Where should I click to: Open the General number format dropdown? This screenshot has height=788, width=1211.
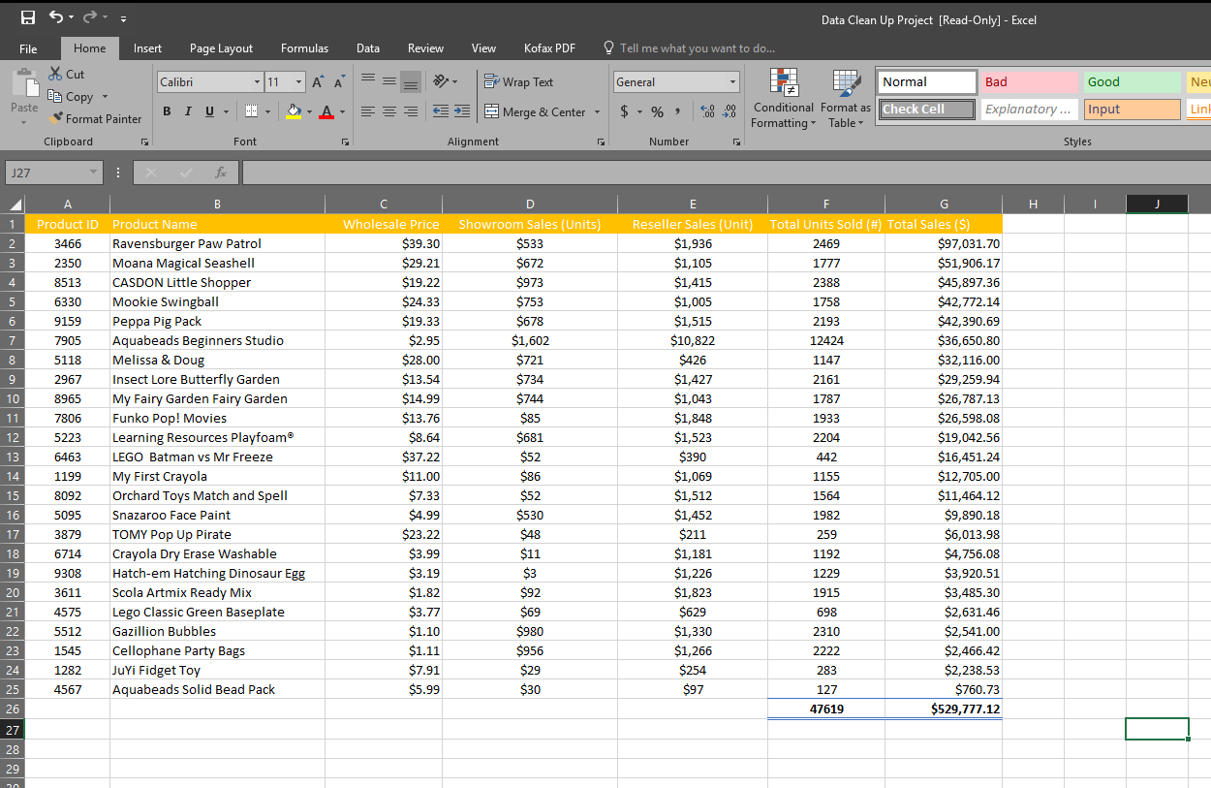tap(732, 82)
